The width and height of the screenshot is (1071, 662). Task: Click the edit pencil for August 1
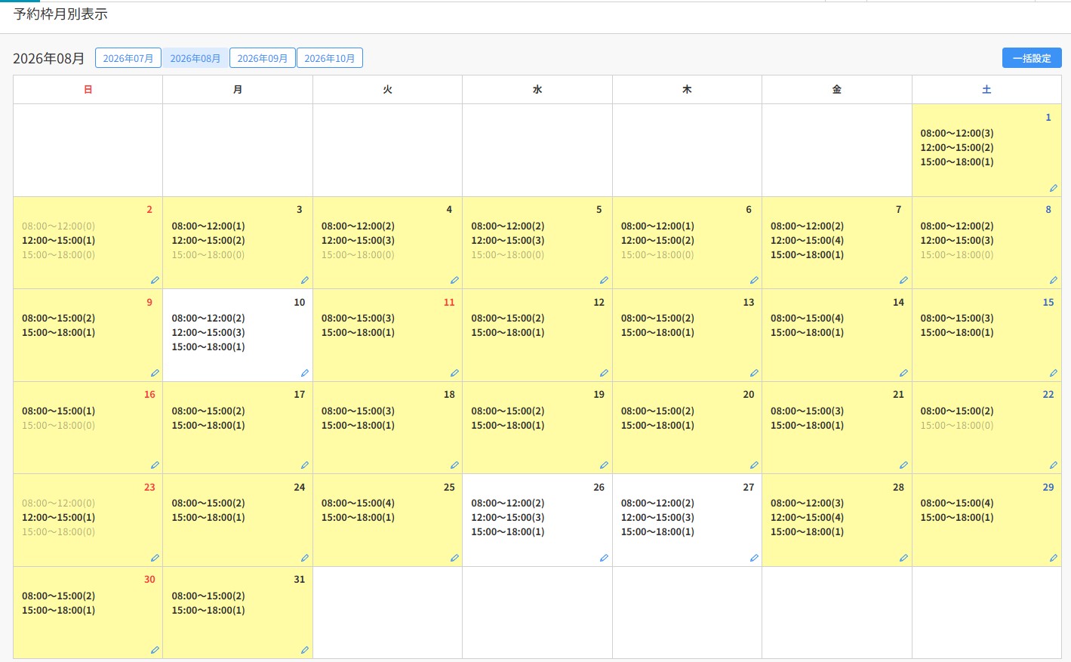tap(1053, 188)
